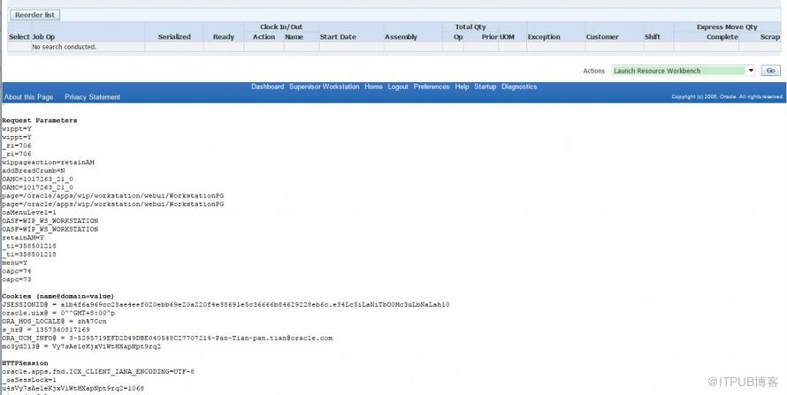Click the Job Op column header
787x395 pixels.
click(43, 37)
